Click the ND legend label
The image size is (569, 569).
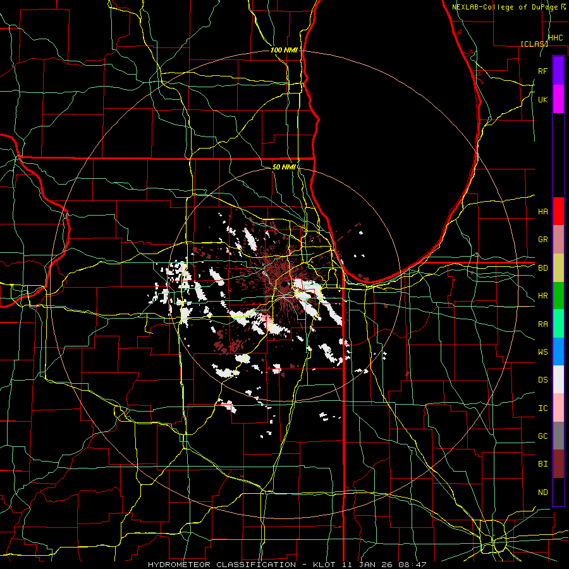(542, 493)
